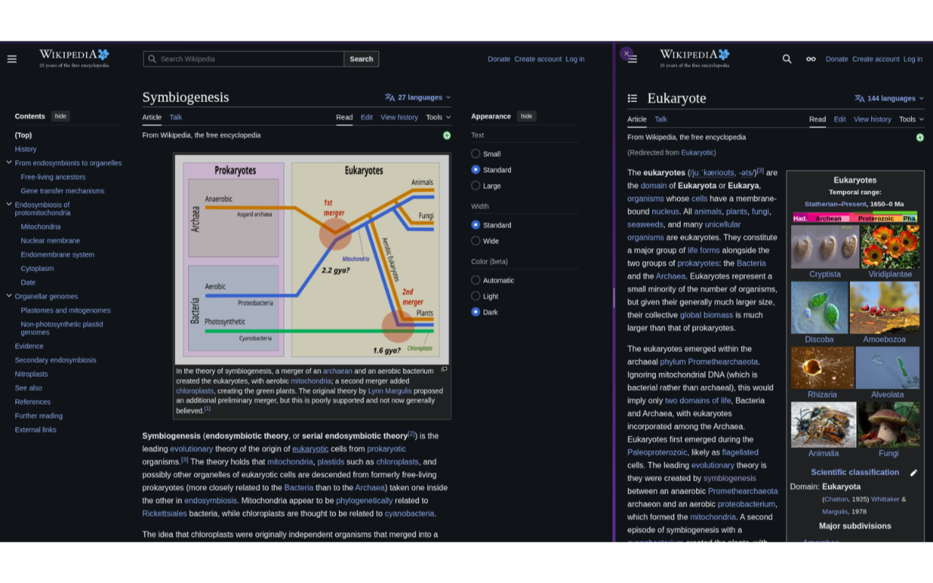Click the Search button next to the search box
This screenshot has width=933, height=583.
click(x=362, y=59)
